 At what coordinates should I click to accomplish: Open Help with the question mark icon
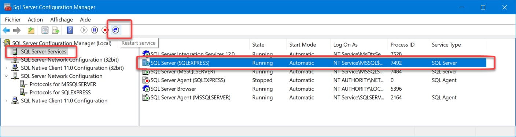[x=70, y=30]
